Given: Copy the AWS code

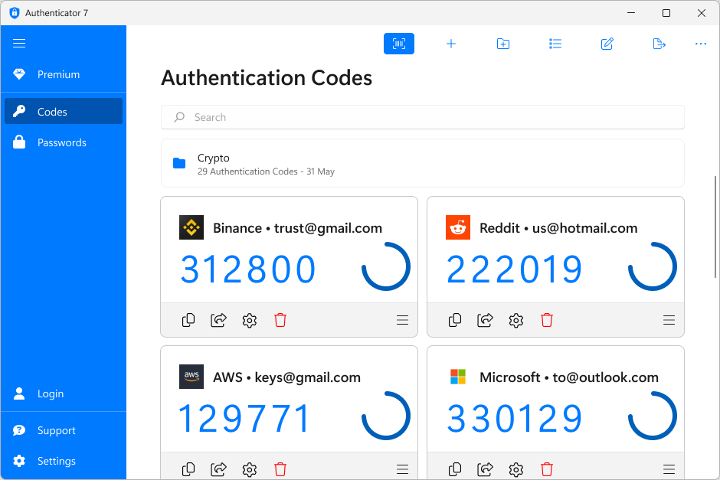Looking at the screenshot, I should [x=188, y=469].
